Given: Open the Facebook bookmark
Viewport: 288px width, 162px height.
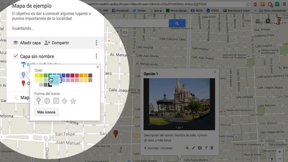Looking at the screenshot, I should pyautogui.click(x=120, y=10).
